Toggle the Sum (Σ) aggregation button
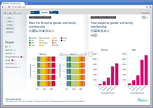 tap(95, 35)
